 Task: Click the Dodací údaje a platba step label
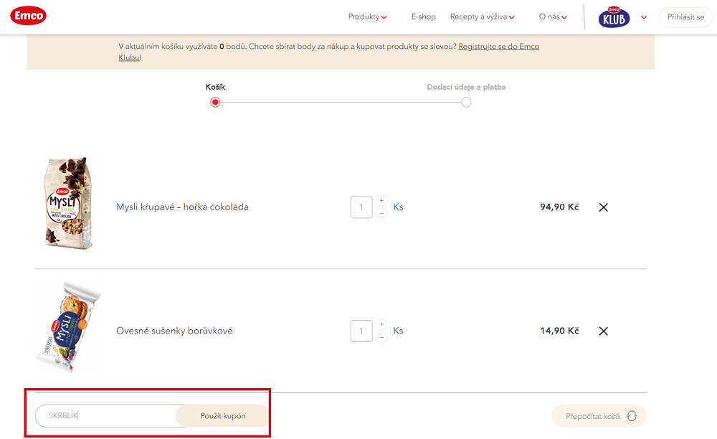click(467, 87)
